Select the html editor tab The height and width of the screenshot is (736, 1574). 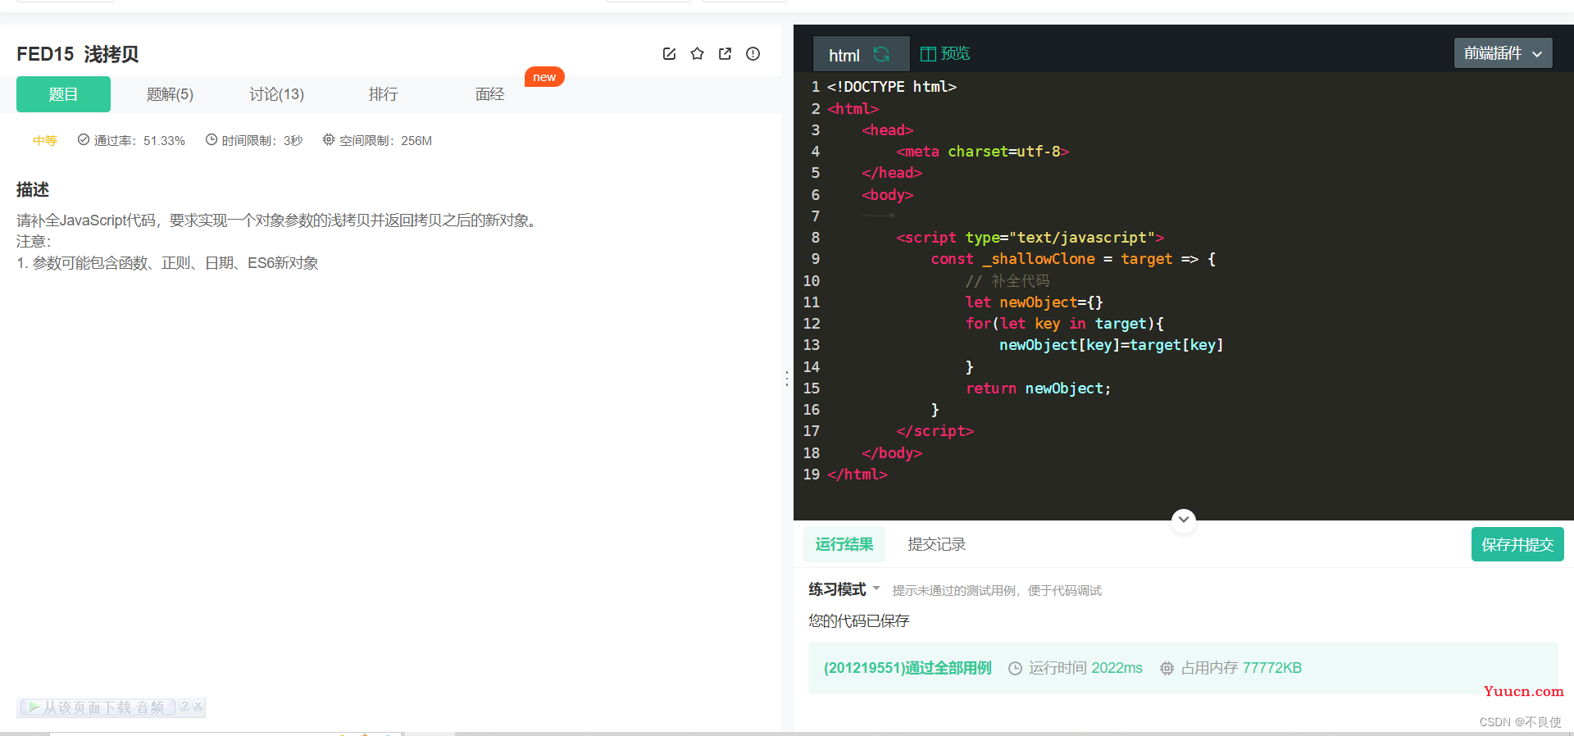pyautogui.click(x=861, y=54)
